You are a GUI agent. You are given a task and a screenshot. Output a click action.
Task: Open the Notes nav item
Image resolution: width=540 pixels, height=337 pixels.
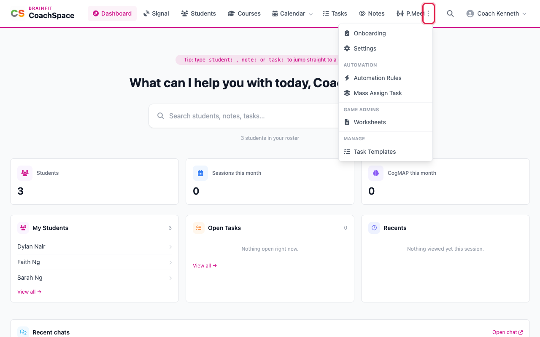372,13
